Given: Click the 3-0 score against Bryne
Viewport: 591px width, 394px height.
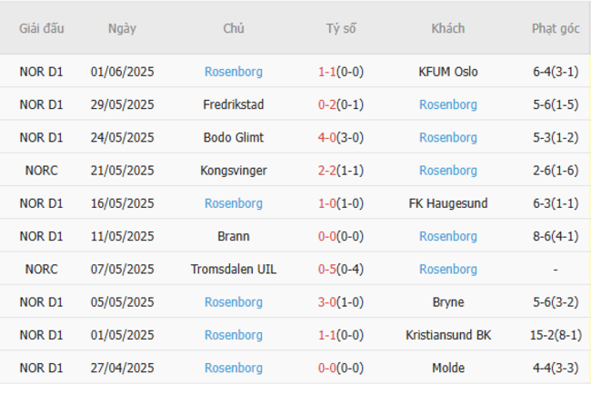Looking at the screenshot, I should [327, 302].
